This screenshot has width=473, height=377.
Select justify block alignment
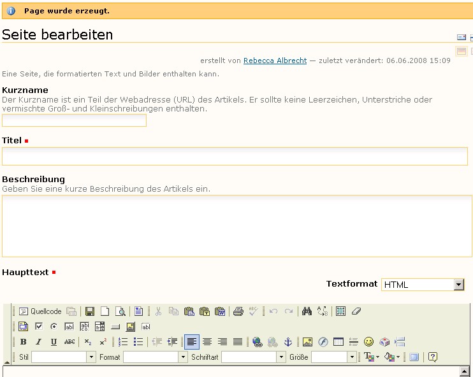pos(238,342)
